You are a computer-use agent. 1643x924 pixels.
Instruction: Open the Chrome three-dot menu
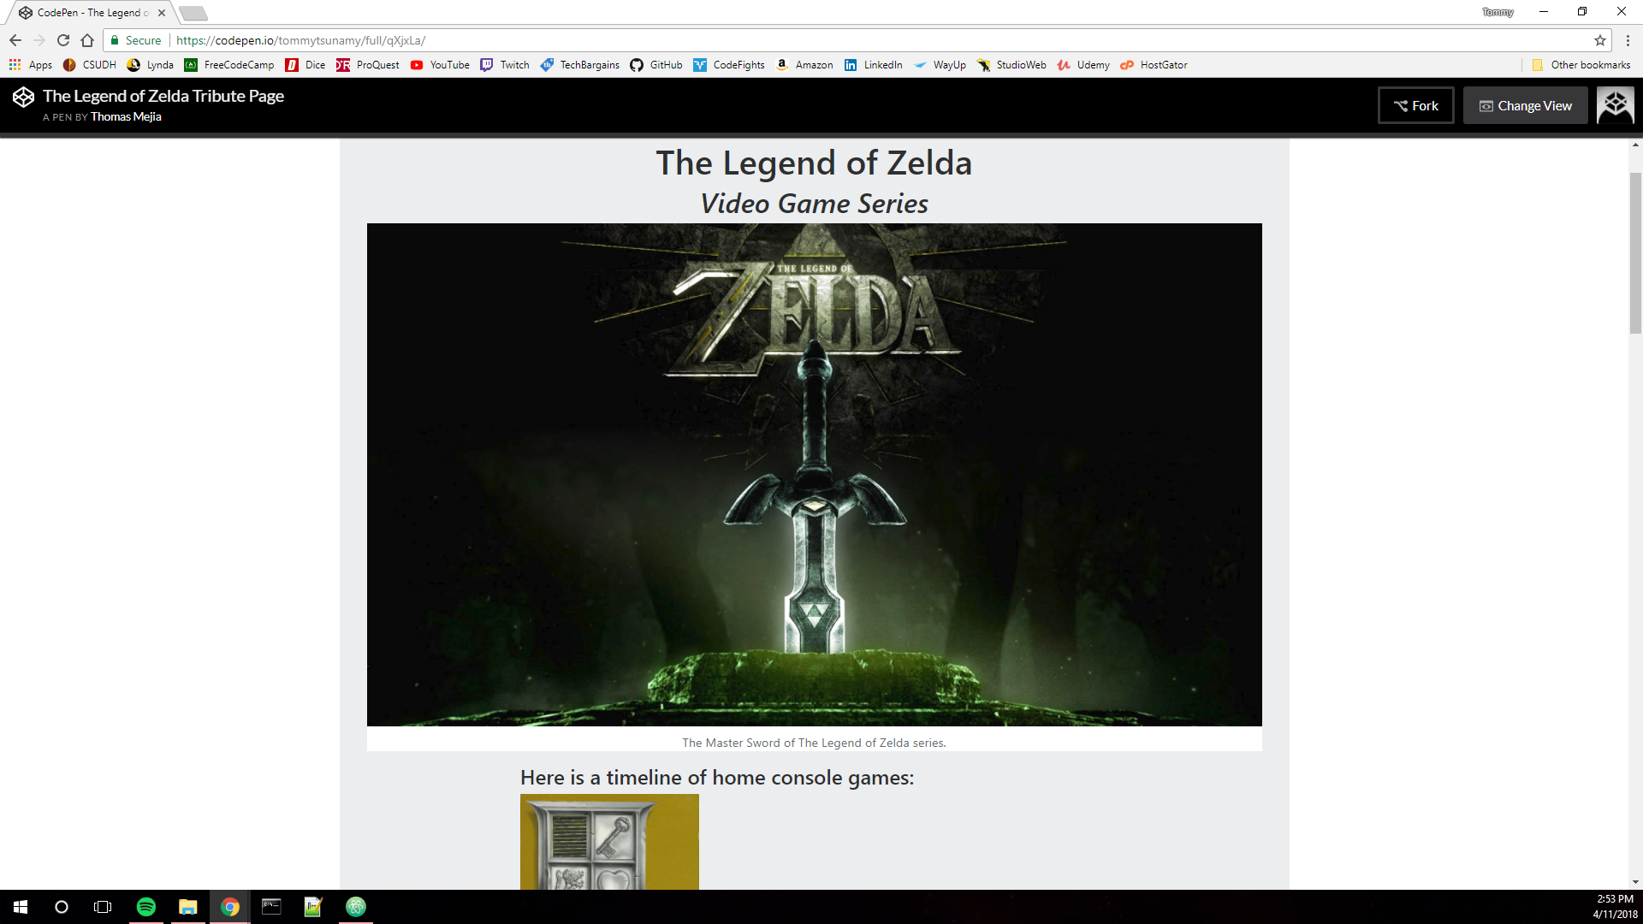[1628, 40]
